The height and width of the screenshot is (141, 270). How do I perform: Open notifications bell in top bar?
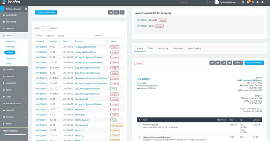(262, 2)
